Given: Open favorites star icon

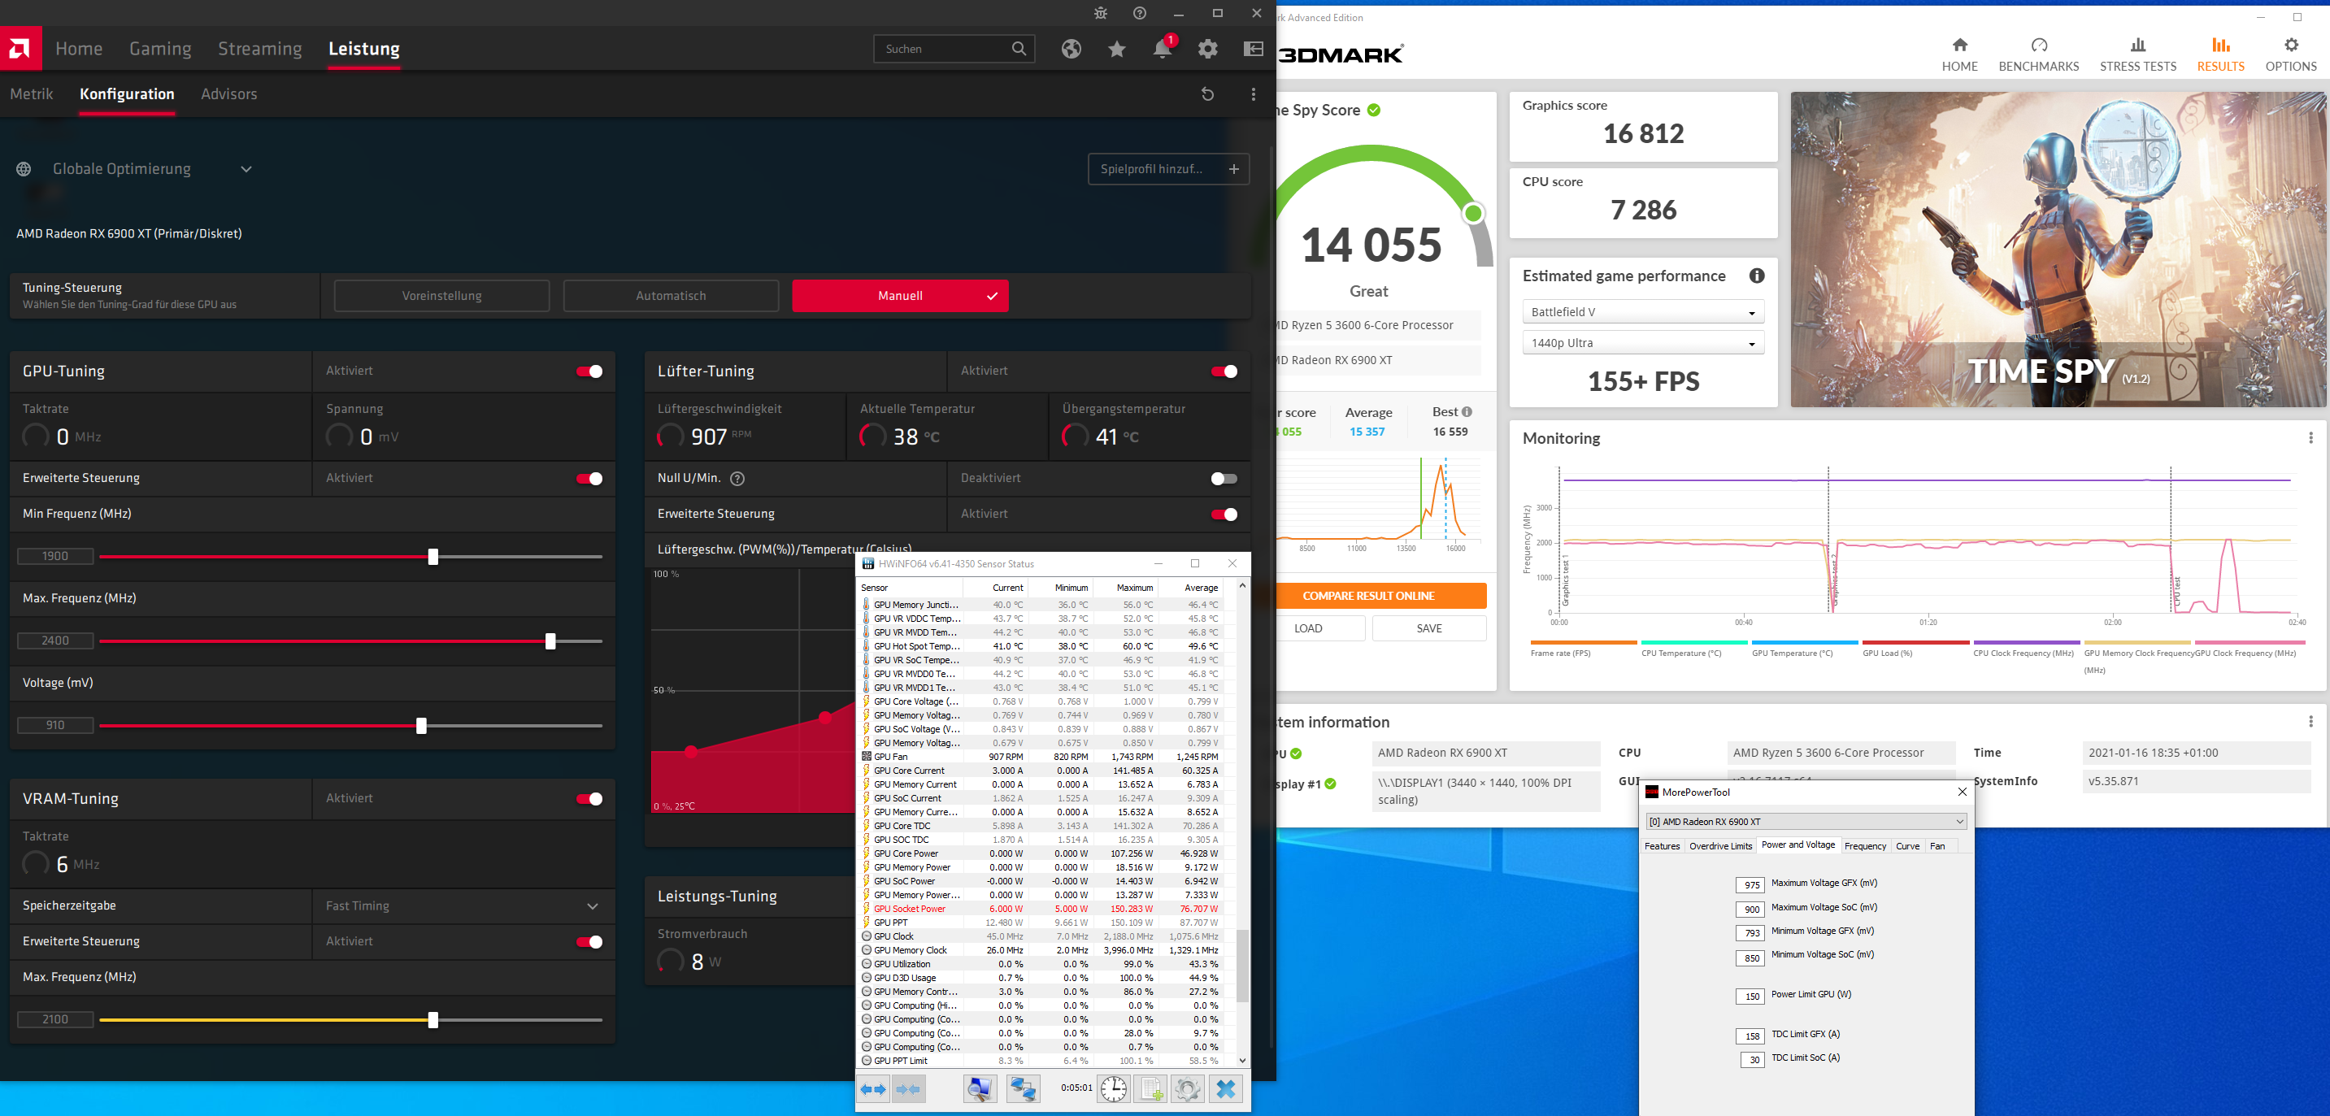Looking at the screenshot, I should pos(1117,49).
